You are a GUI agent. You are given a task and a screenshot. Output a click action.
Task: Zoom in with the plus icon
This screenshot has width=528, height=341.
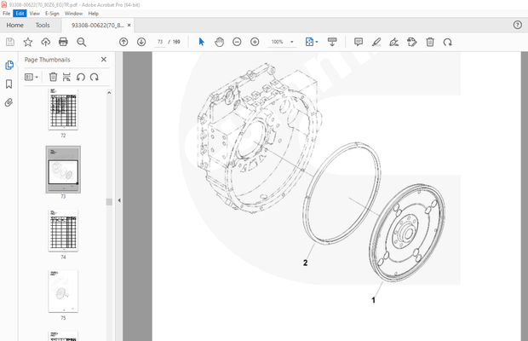pyautogui.click(x=255, y=42)
